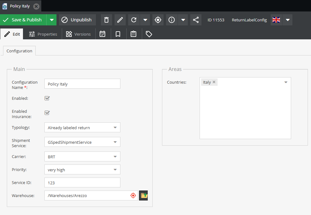Open the Countries selection dropdown

tap(286, 82)
